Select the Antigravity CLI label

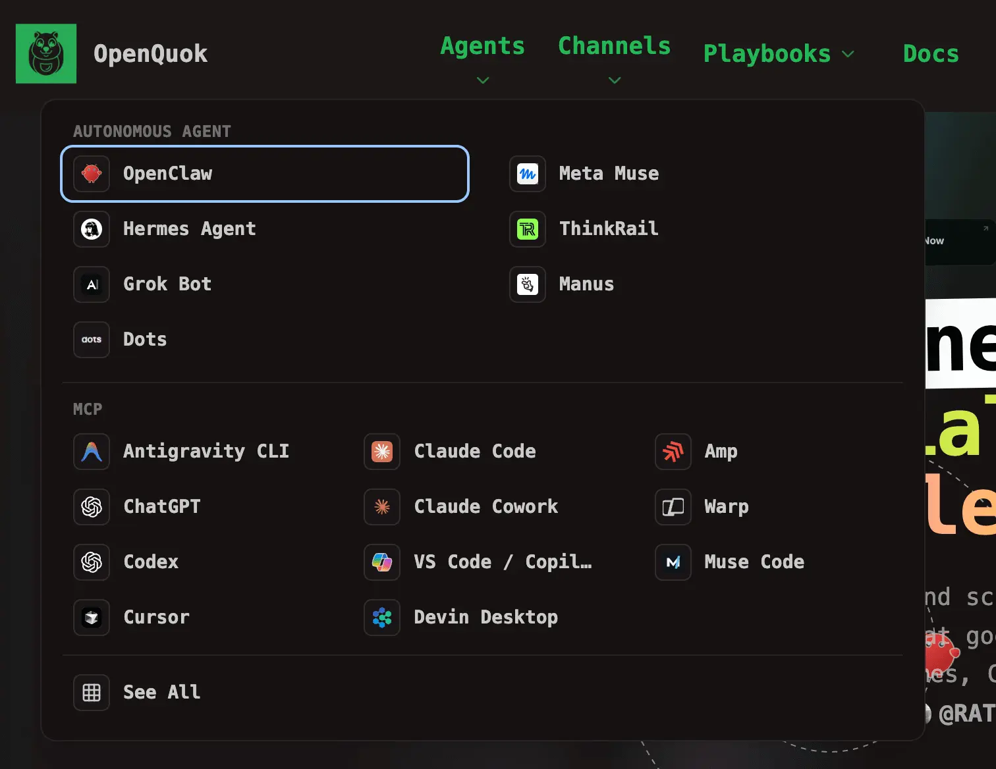pyautogui.click(x=206, y=452)
